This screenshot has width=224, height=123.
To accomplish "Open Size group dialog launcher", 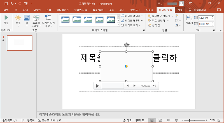I will tap(214, 30).
